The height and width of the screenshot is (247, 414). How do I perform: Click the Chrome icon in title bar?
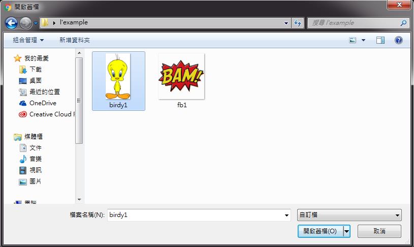coord(8,7)
